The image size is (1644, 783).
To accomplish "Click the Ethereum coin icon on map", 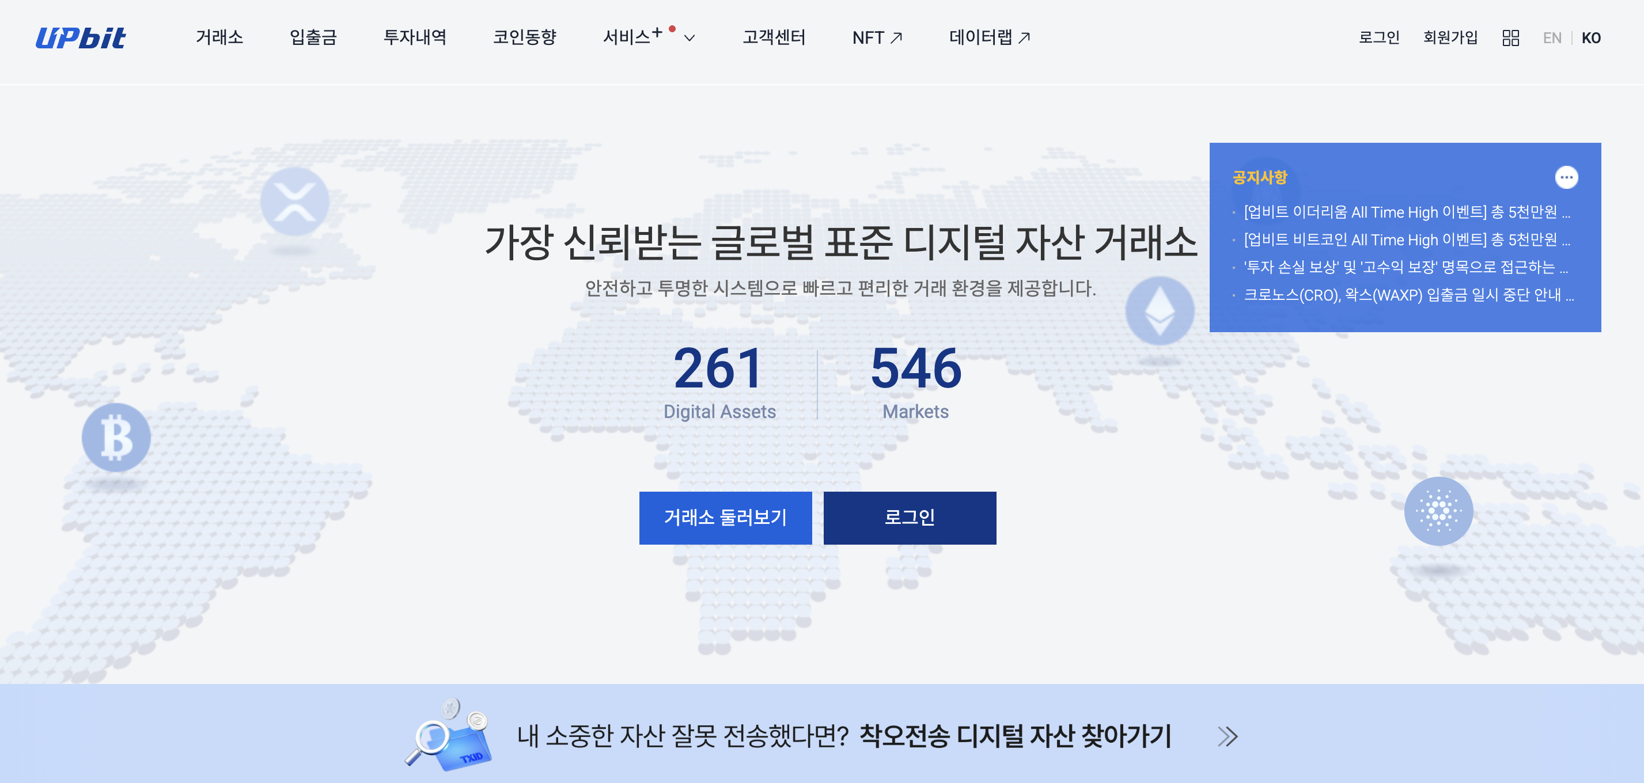I will [1159, 310].
